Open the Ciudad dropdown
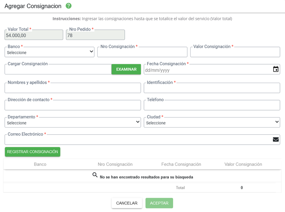The image size is (285, 212). coord(212,123)
